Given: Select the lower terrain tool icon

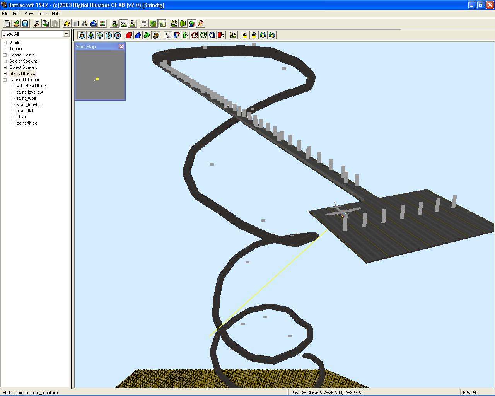Looking at the screenshot, I should (x=132, y=24).
